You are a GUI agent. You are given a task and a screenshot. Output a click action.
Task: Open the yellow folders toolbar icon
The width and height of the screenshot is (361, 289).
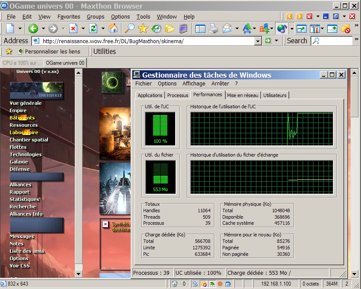click(x=169, y=29)
